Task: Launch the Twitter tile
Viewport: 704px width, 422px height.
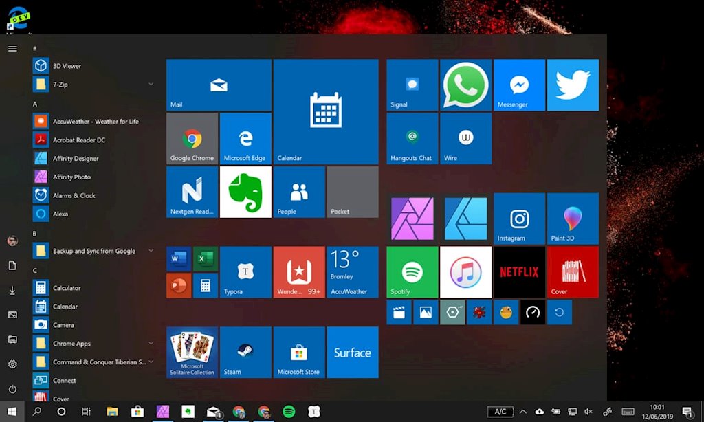Action: click(573, 85)
